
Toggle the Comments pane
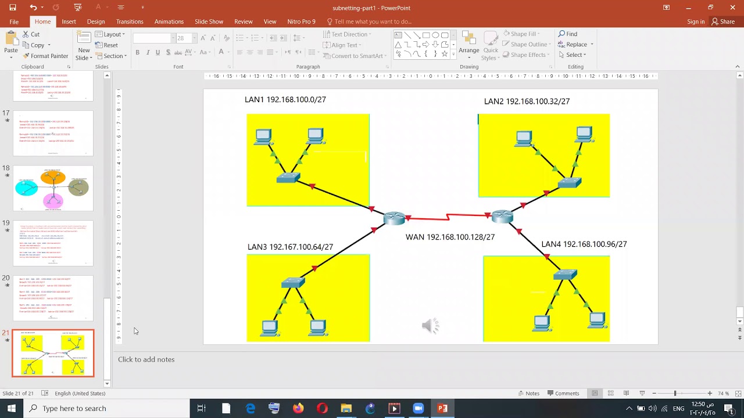pyautogui.click(x=563, y=394)
